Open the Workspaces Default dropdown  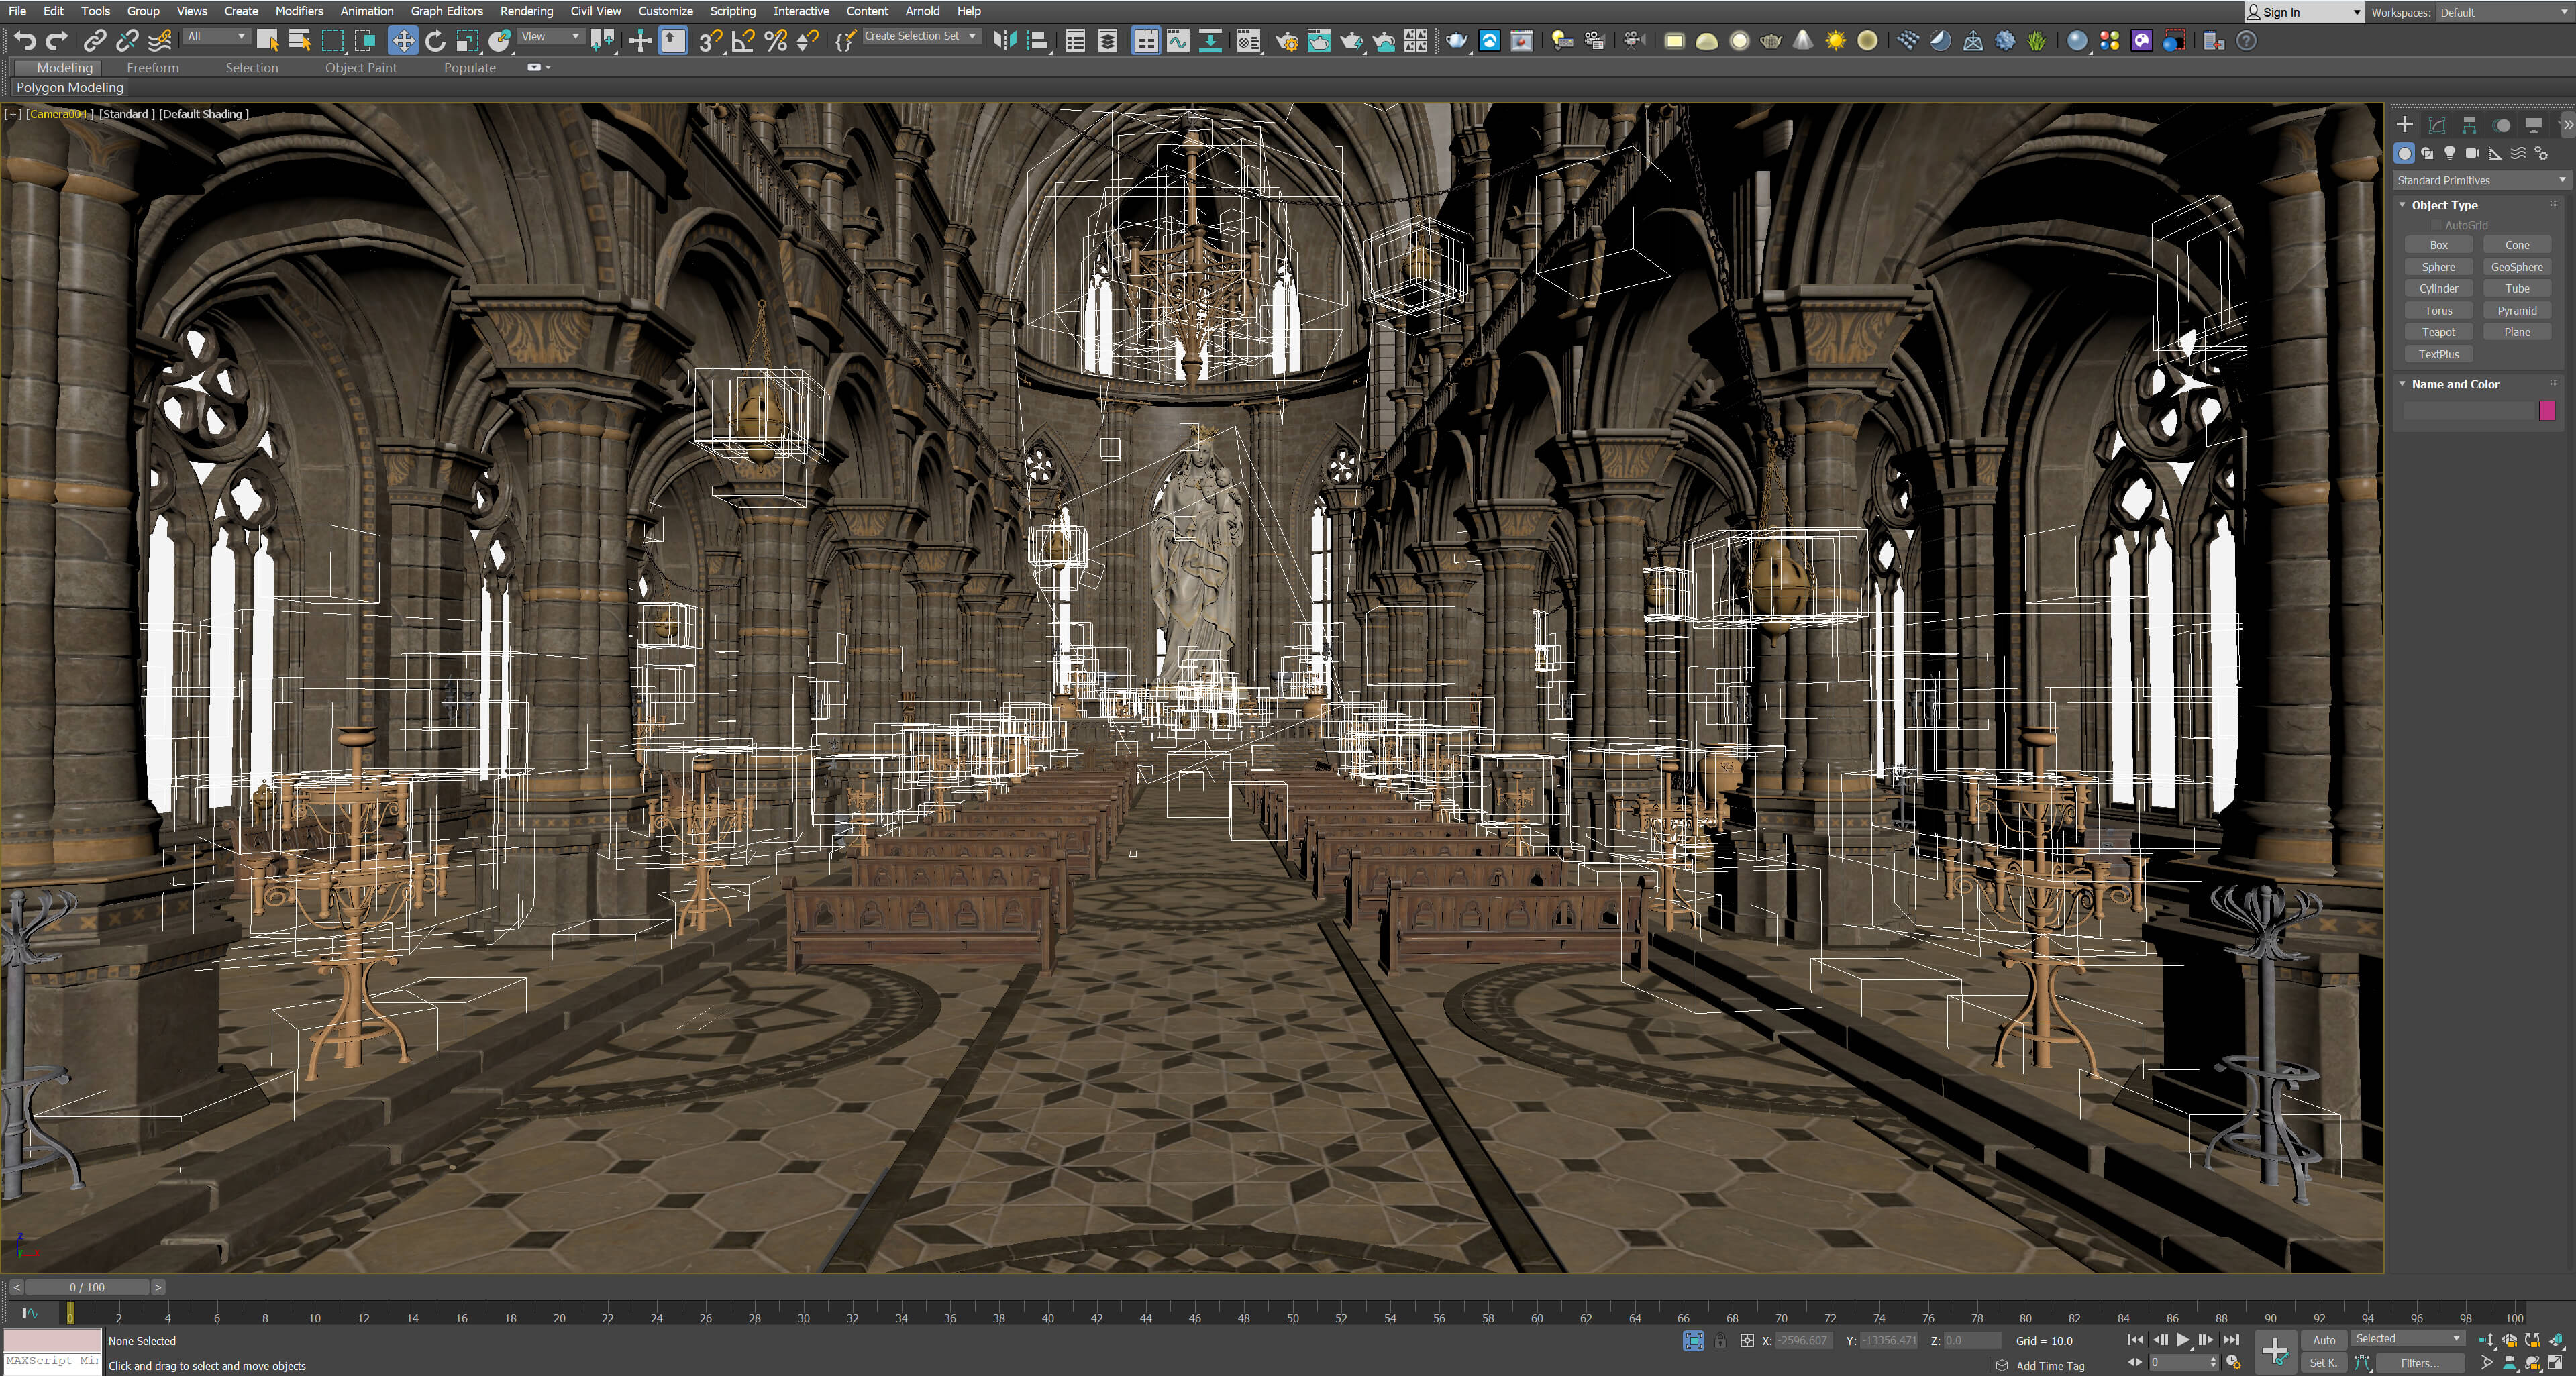click(x=2504, y=12)
